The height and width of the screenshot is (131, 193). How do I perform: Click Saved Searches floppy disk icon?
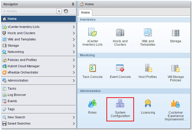(x=4, y=124)
